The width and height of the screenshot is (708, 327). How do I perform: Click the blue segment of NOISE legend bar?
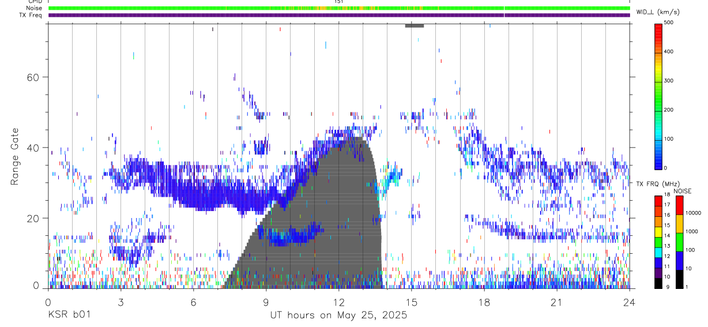[x=679, y=261]
